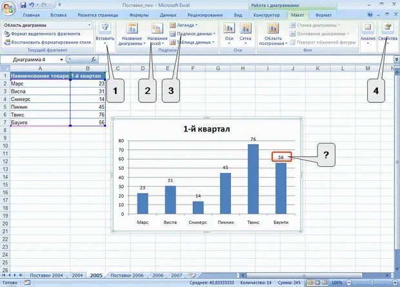Click the Page Layout view button
The width and height of the screenshot is (400, 287).
(x=317, y=282)
